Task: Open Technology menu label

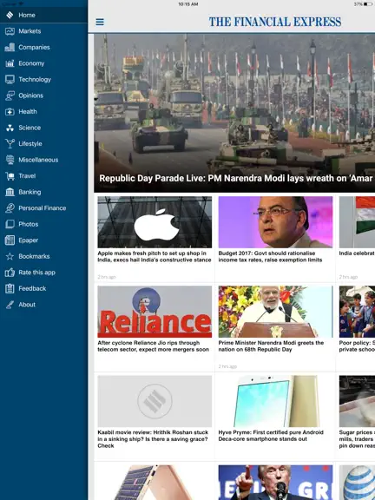Action: click(x=35, y=79)
